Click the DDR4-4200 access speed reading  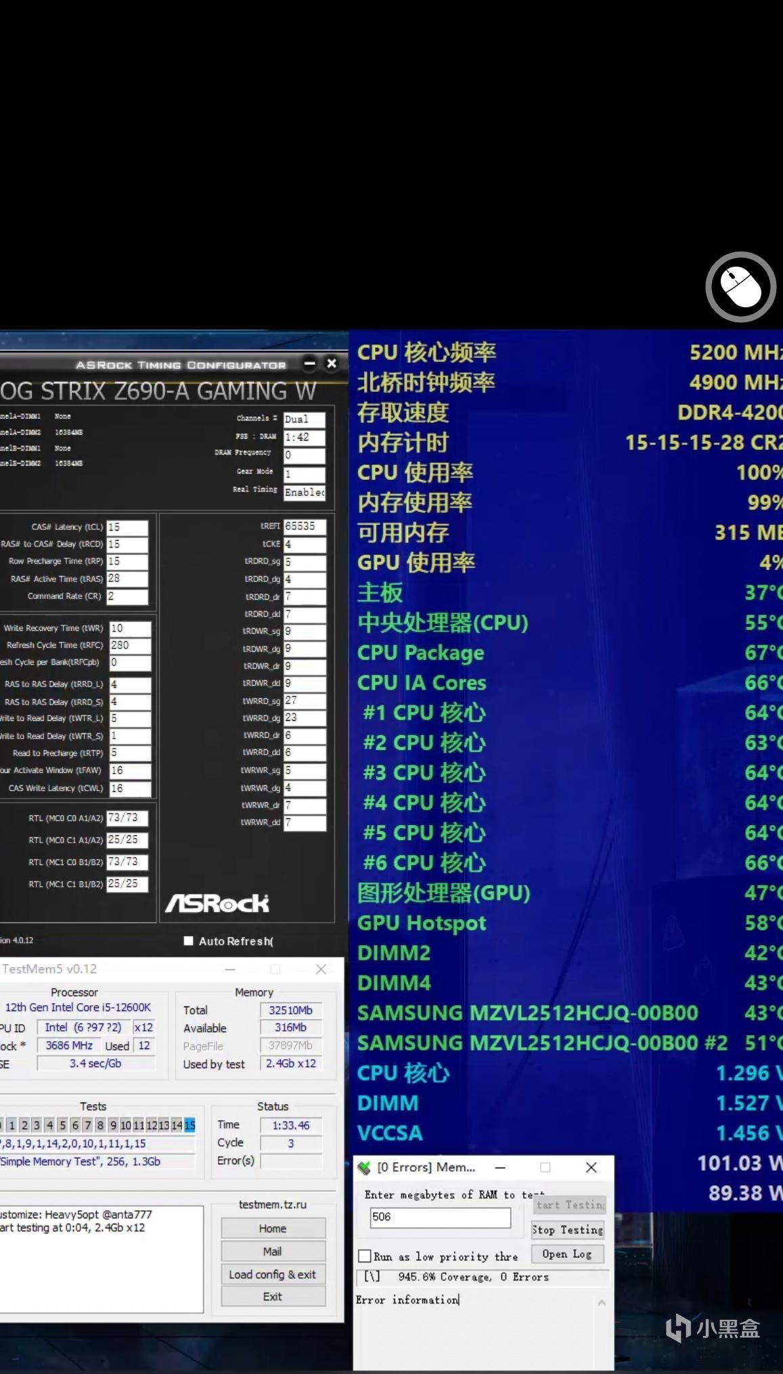[730, 412]
